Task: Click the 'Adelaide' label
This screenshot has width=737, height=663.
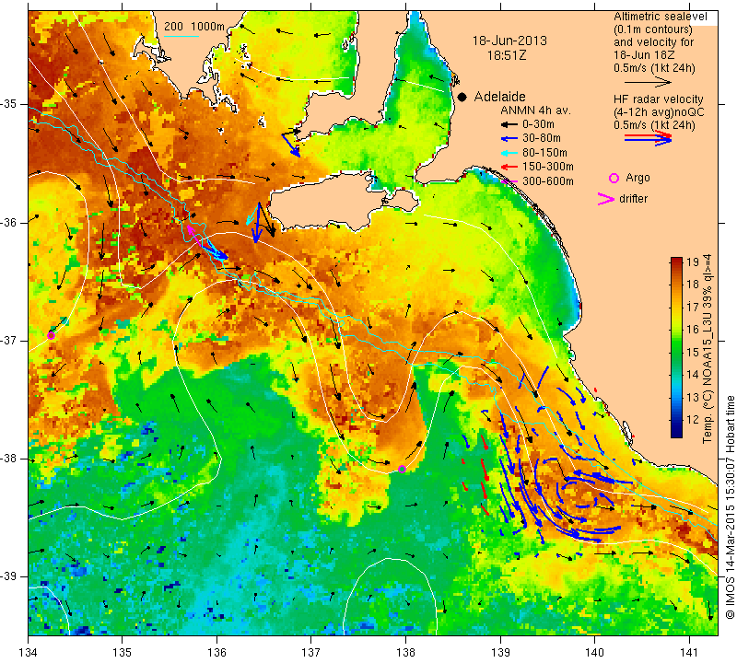Action: tap(499, 97)
